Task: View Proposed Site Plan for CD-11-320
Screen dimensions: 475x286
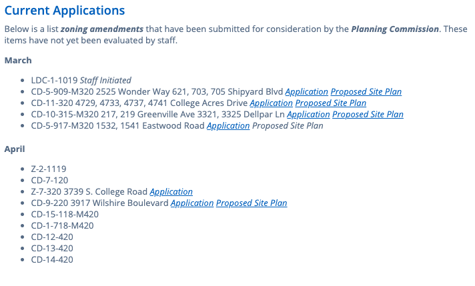Action: click(x=331, y=103)
